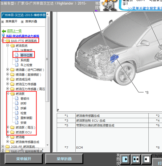Expand the 燃油减压阀 node
This screenshot has width=162, height=166.
click(x=7, y=79)
